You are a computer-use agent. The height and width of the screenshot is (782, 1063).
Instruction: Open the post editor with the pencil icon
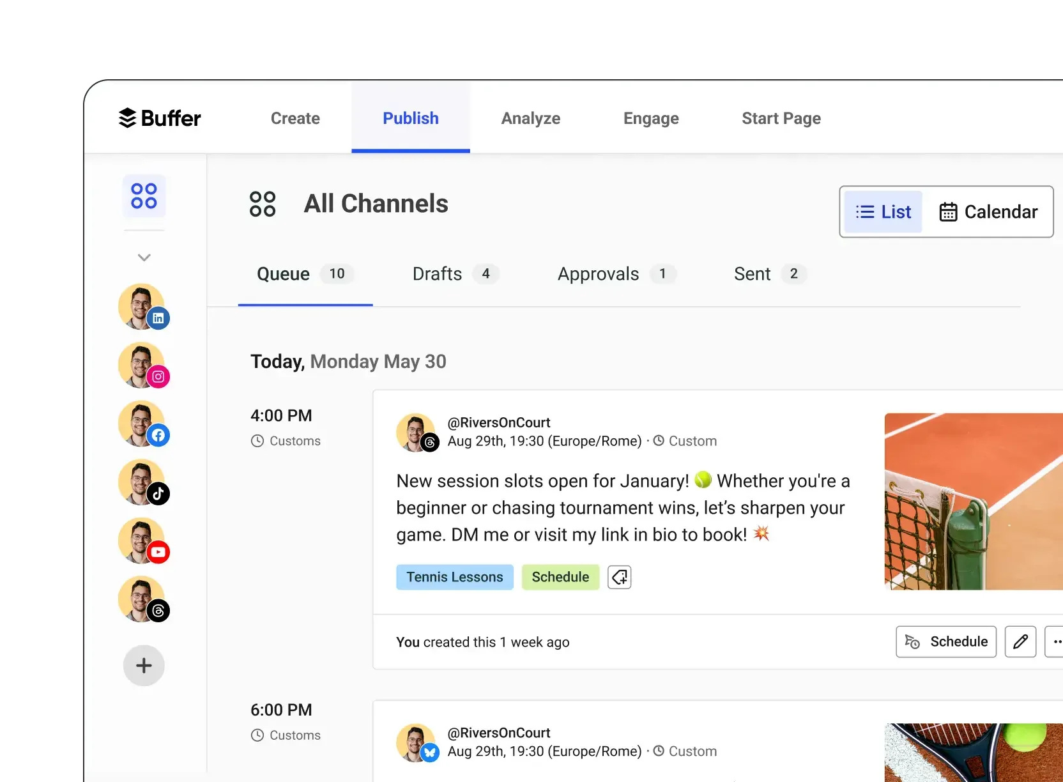pos(1020,641)
